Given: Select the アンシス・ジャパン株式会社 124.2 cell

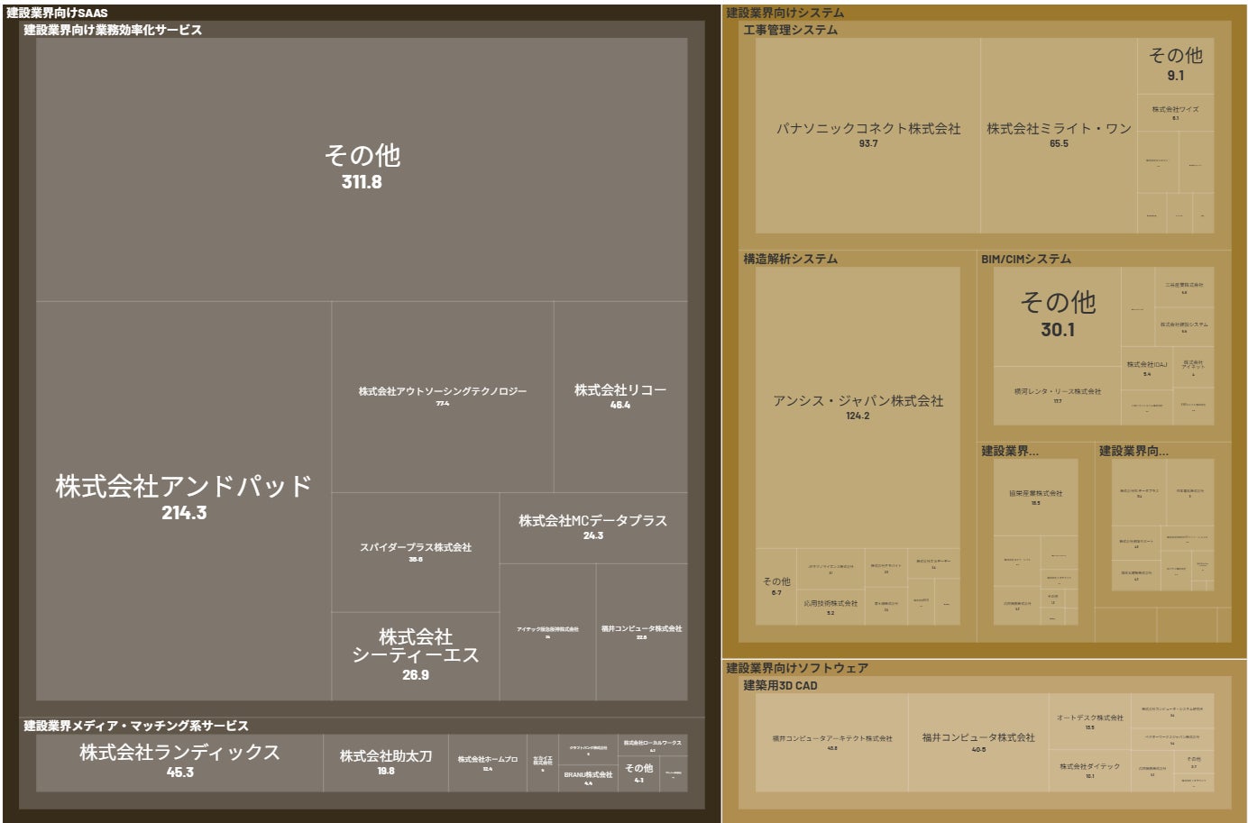Looking at the screenshot, I should tap(858, 407).
